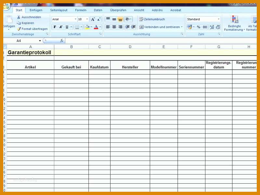Apply percent style
This screenshot has width=260, height=195.
pos(199,27)
